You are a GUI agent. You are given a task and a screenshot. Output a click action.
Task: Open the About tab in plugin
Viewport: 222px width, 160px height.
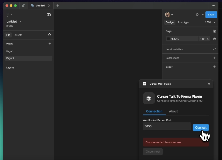[x=173, y=111]
